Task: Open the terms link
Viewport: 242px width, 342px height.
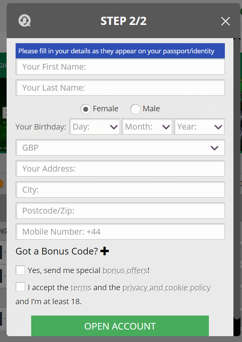Action: 81,288
